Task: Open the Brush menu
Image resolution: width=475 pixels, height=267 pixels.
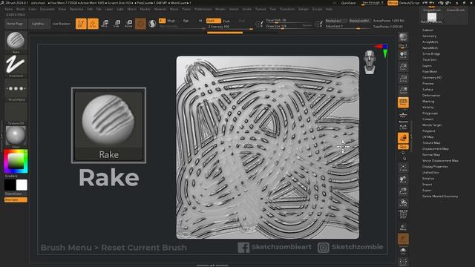Action: coord(21,9)
